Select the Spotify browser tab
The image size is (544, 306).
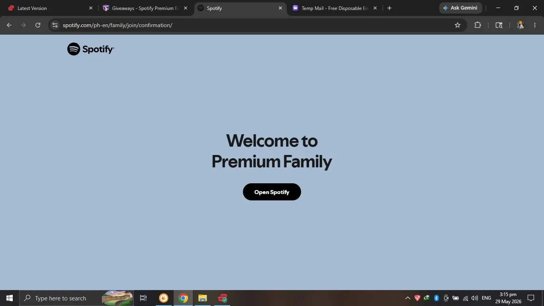(240, 8)
